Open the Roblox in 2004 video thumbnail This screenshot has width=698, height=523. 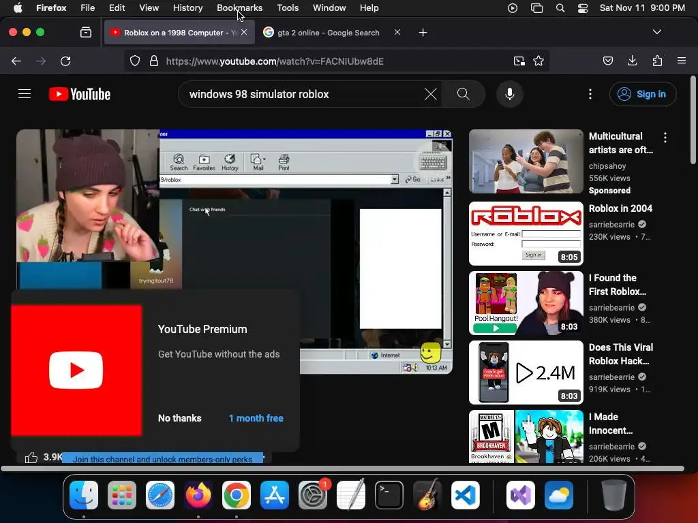point(526,234)
